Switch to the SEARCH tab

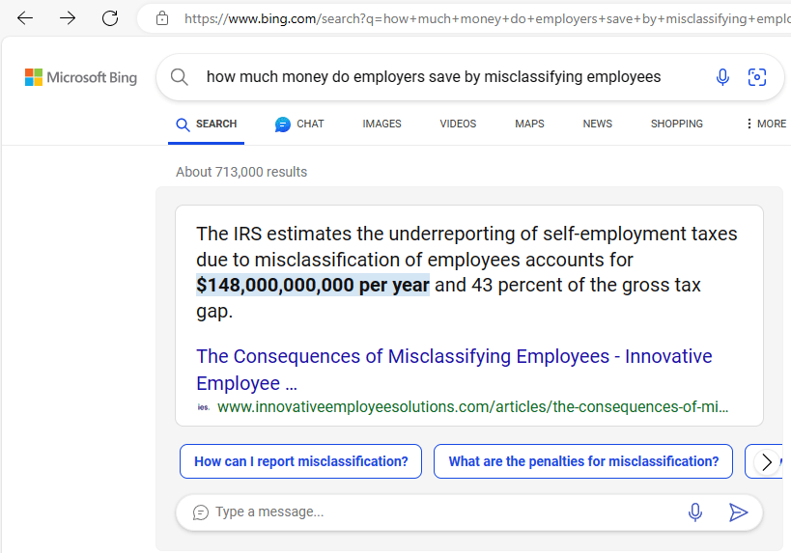(206, 124)
